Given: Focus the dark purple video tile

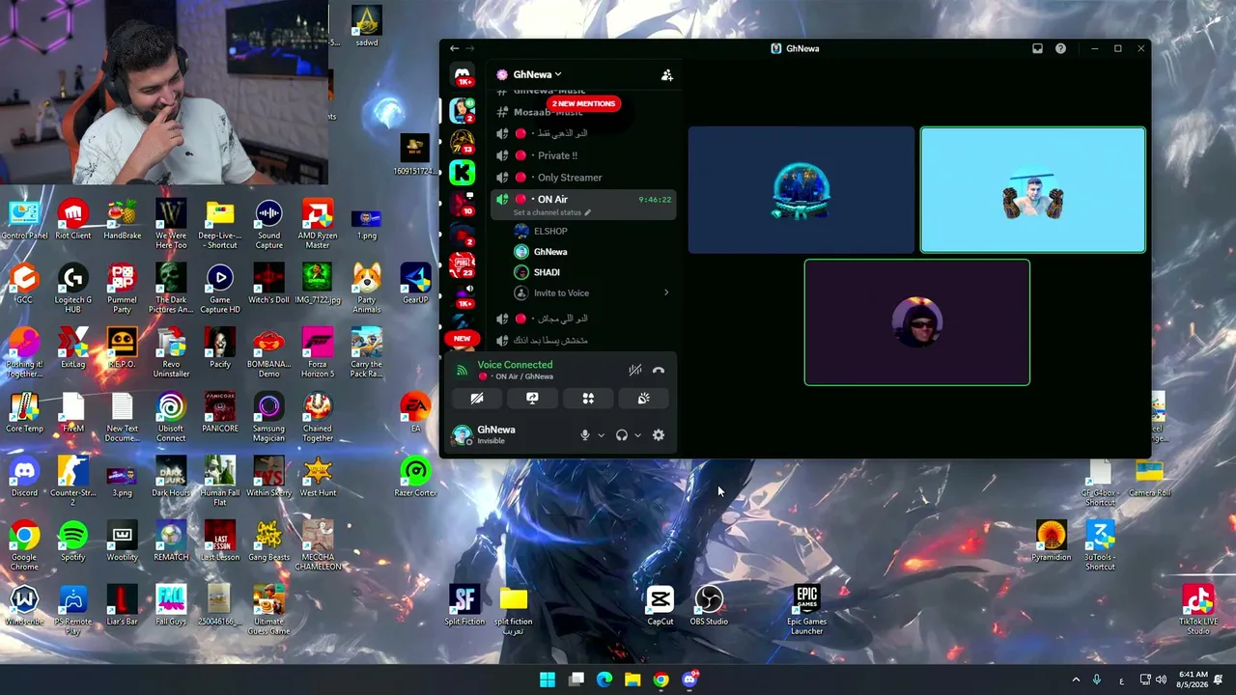Looking at the screenshot, I should click(x=917, y=322).
